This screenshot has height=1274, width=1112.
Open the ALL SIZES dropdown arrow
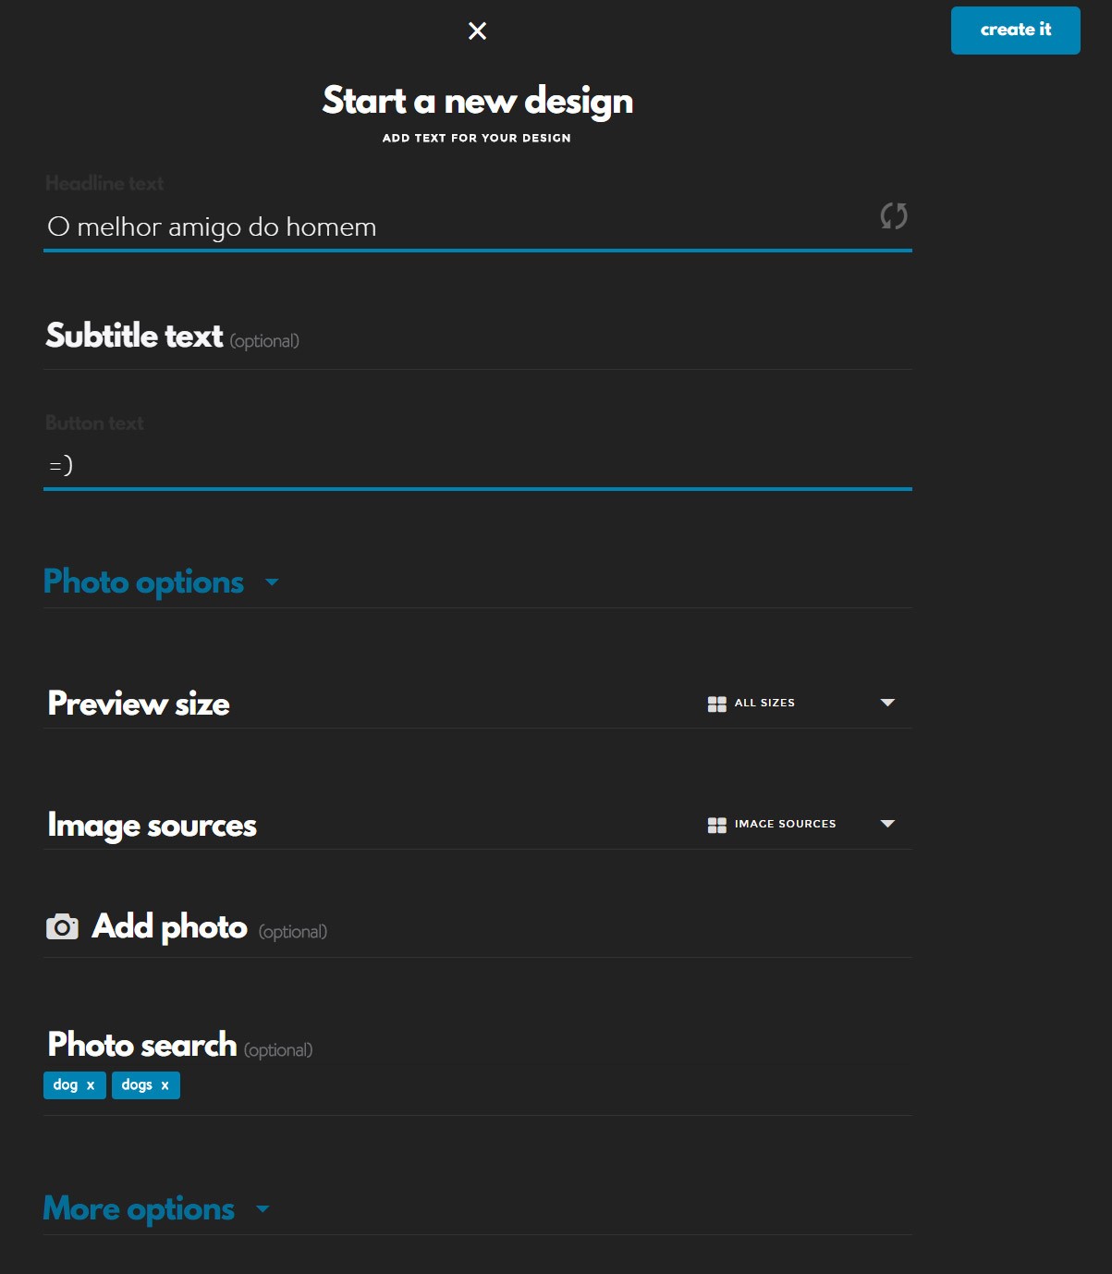coord(887,703)
